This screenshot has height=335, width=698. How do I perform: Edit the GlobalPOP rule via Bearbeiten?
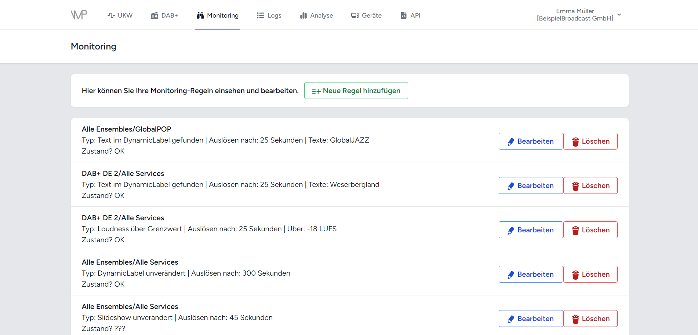(531, 141)
